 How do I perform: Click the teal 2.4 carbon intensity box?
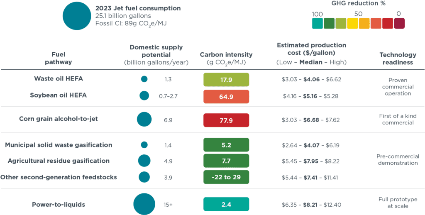pyautogui.click(x=226, y=204)
